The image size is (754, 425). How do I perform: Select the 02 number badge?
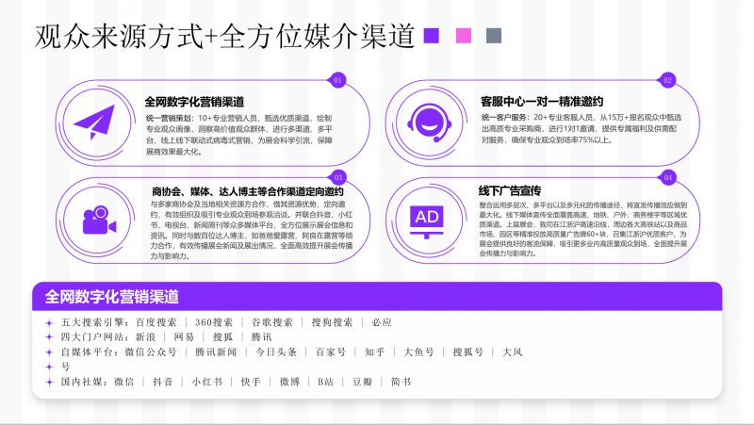[x=668, y=80]
